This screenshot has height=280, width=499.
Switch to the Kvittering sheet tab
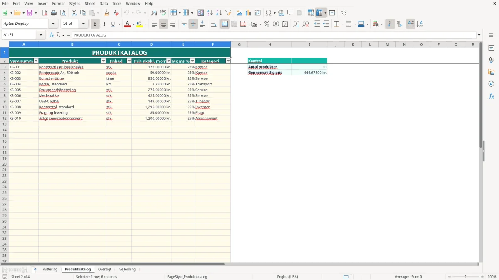50,270
